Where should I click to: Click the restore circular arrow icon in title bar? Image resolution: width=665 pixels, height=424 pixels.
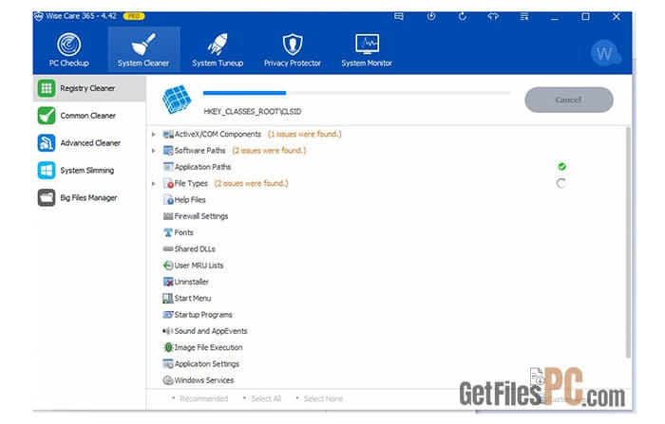(463, 16)
